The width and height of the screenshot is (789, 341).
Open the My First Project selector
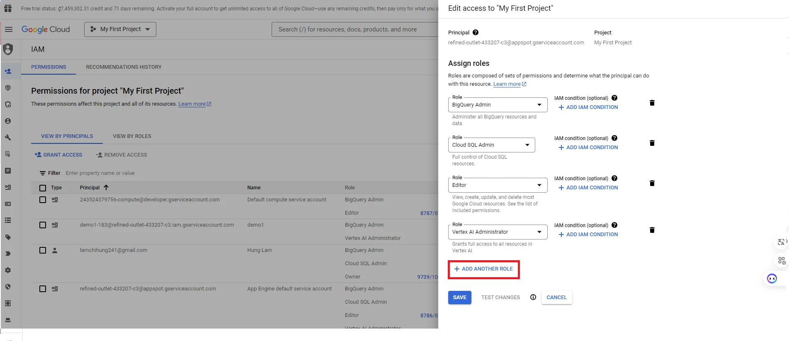pyautogui.click(x=120, y=29)
